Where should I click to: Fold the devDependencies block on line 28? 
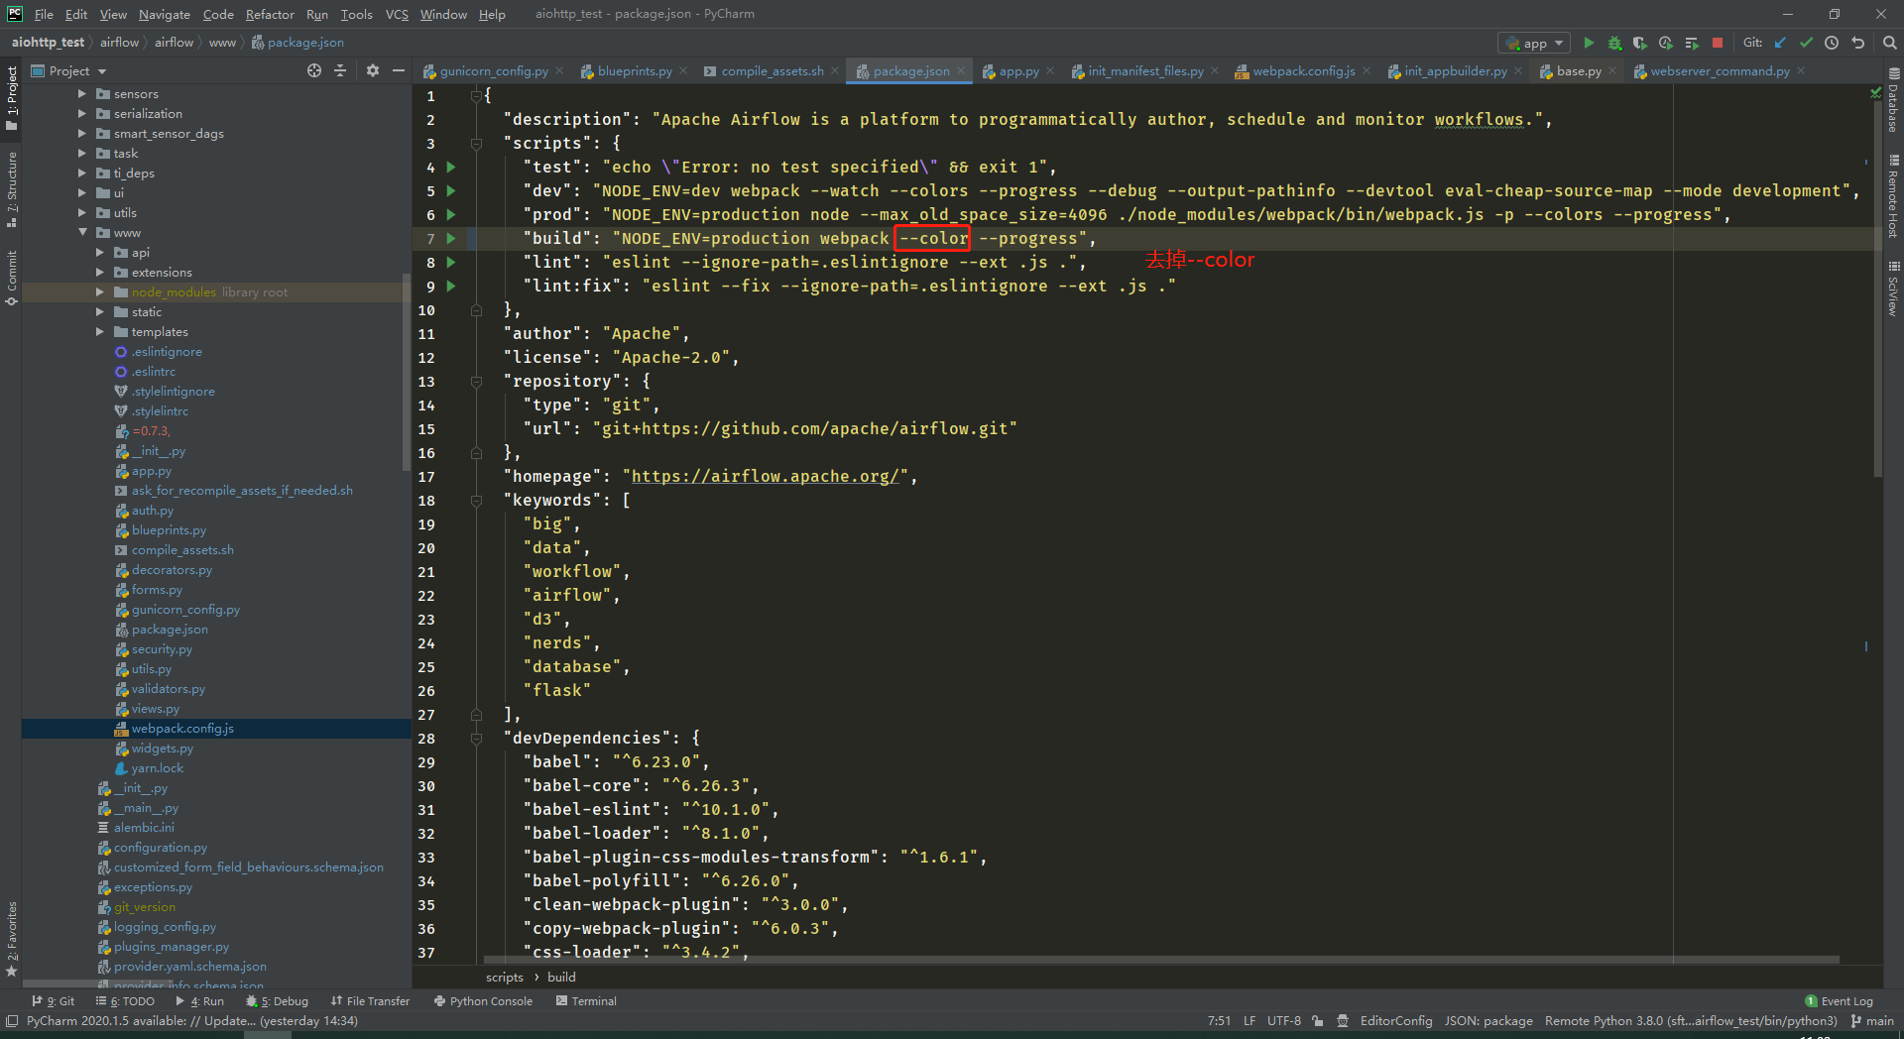(x=476, y=738)
